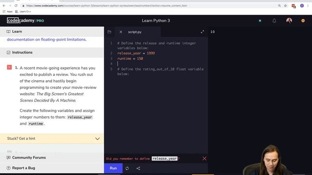This screenshot has height=175, width=312.
Task: Open the browser zoom search icon
Action: pos(279,6)
